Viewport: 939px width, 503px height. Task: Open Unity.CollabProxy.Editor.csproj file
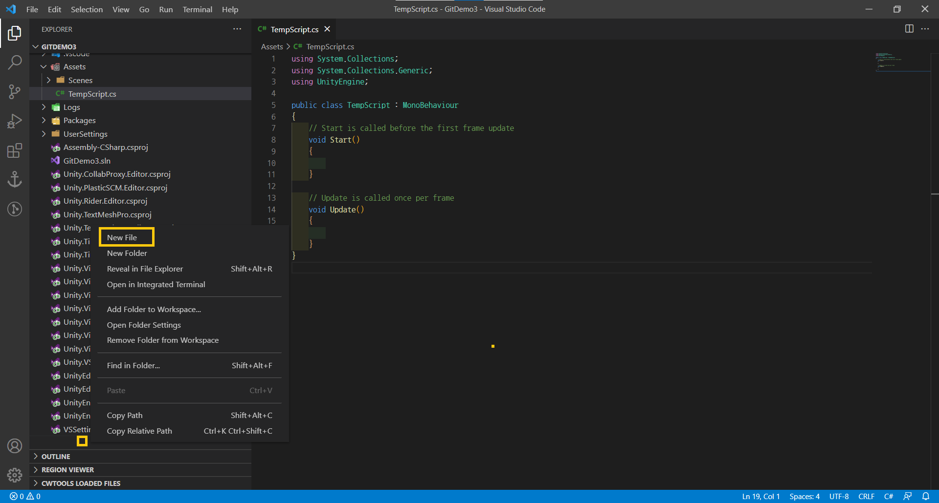tap(140, 174)
